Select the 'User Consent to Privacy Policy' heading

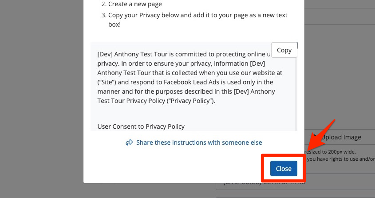141,127
